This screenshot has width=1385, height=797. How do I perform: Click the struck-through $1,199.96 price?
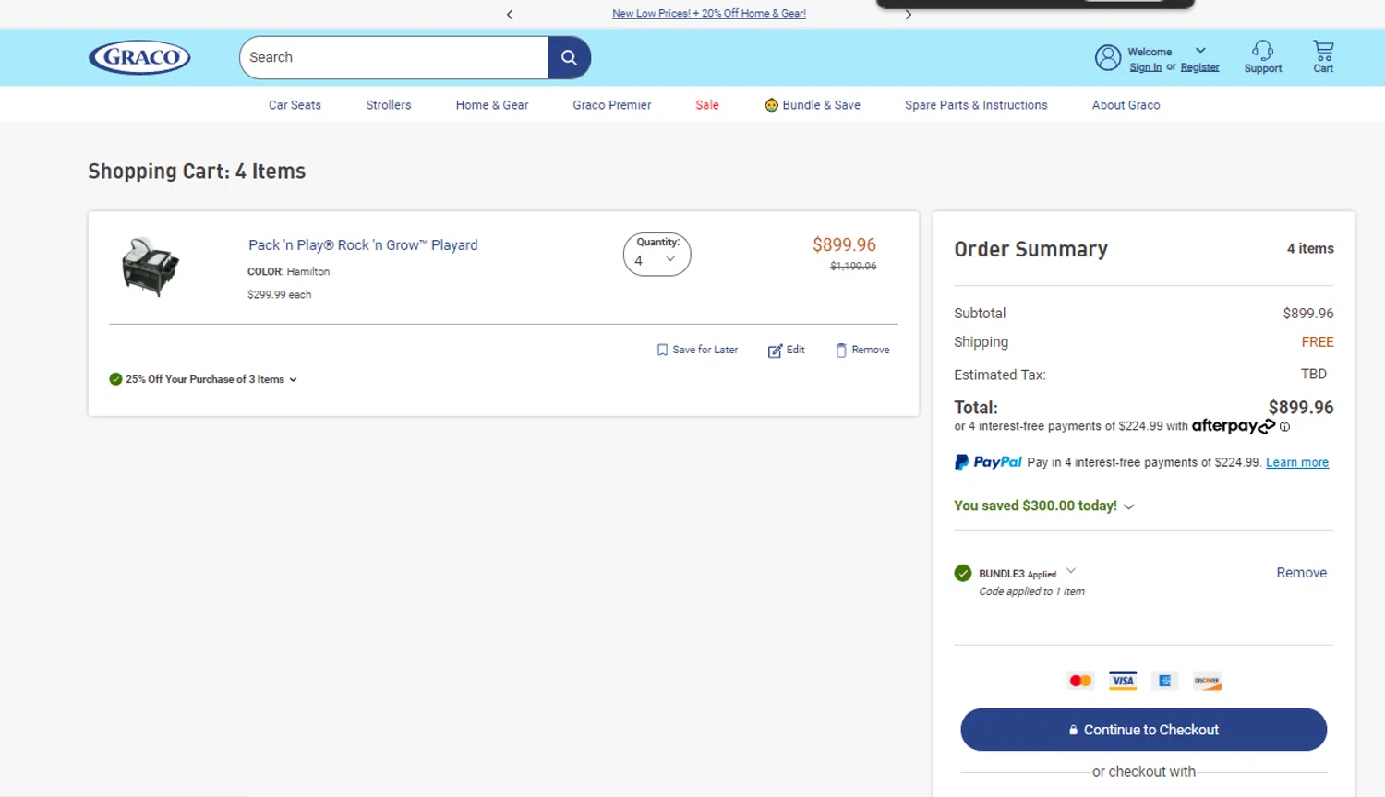(853, 267)
